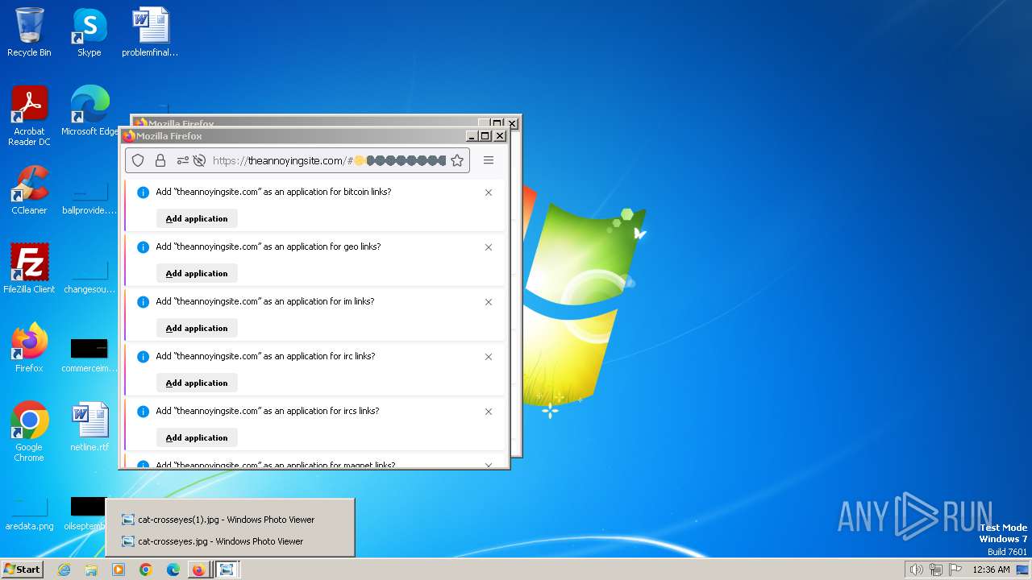This screenshot has width=1032, height=580.
Task: Click Add application for bitcoin links
Action: [x=197, y=218]
